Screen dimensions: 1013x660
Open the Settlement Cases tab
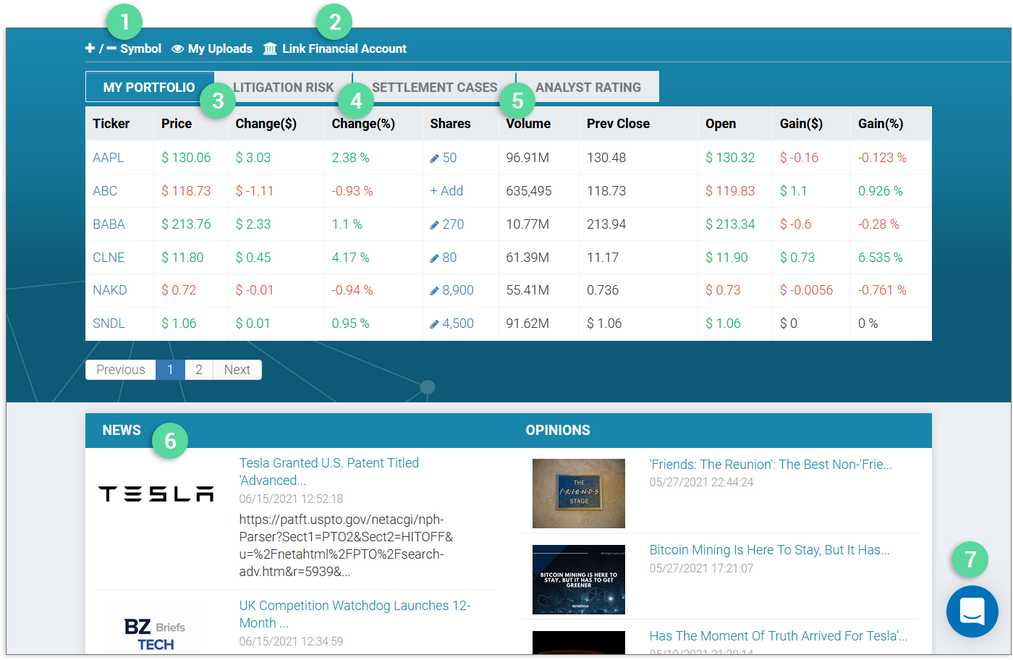[x=434, y=88]
